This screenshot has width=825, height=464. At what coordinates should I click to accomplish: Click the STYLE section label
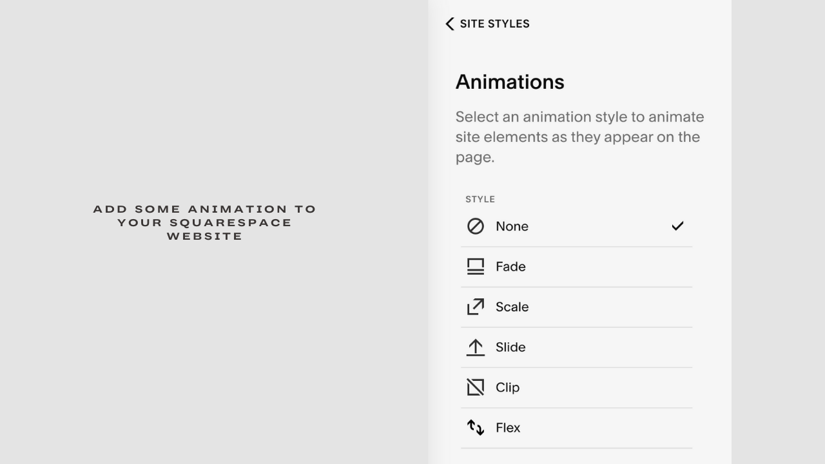tap(480, 199)
